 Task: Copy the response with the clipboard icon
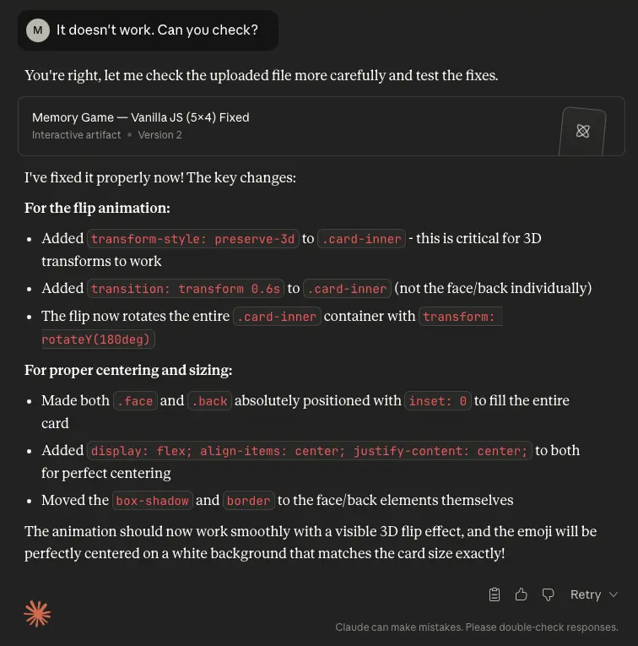[495, 594]
